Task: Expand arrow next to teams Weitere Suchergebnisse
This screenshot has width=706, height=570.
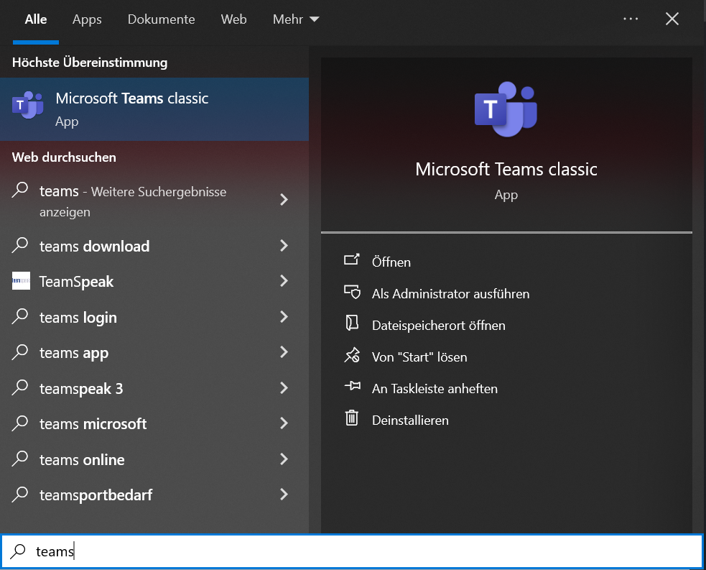Action: (x=284, y=200)
